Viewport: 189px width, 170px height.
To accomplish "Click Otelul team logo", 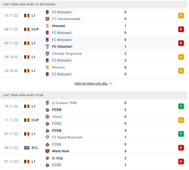I will click(47, 117).
